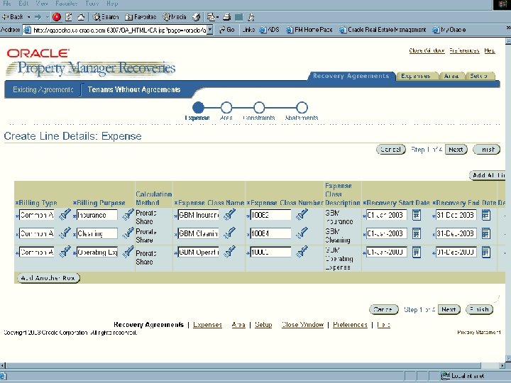The image size is (511, 383).
Task: Click the bottom Next button
Action: pyautogui.click(x=449, y=309)
